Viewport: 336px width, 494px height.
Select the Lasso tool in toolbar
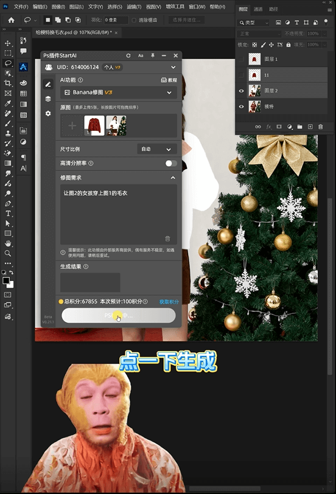(x=8, y=63)
